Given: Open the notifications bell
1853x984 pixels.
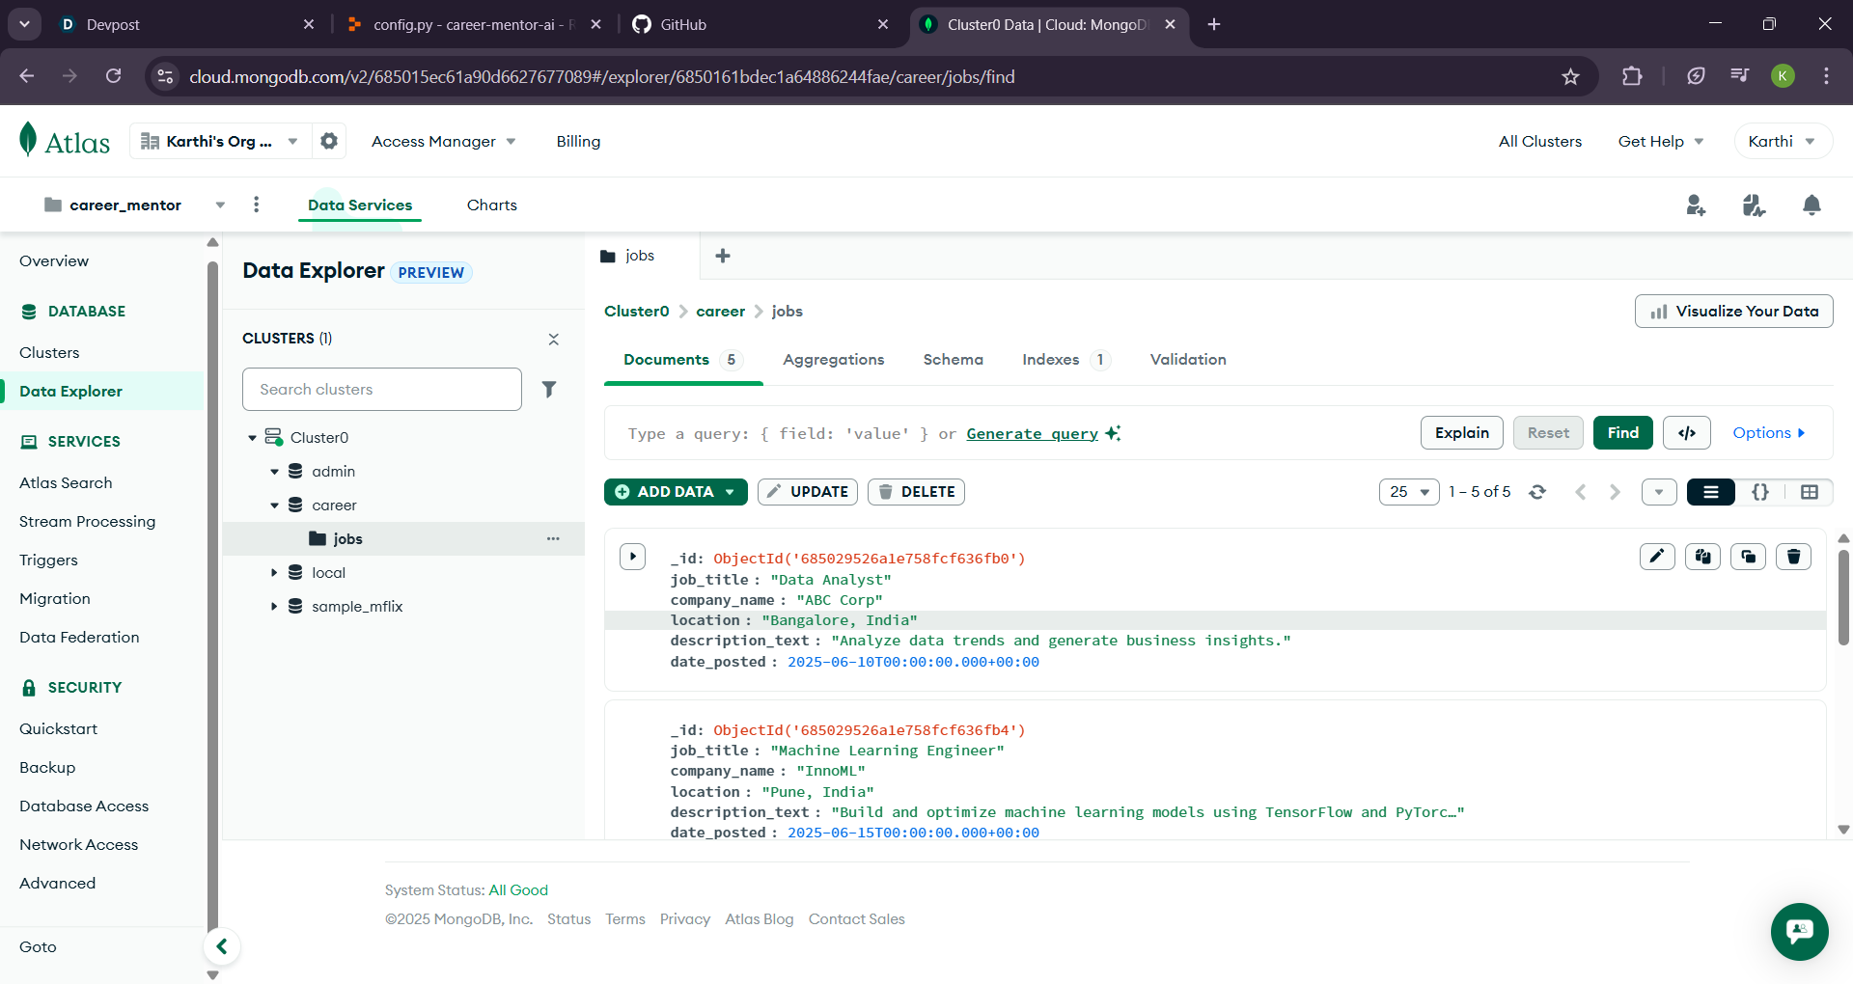Looking at the screenshot, I should pos(1812,205).
